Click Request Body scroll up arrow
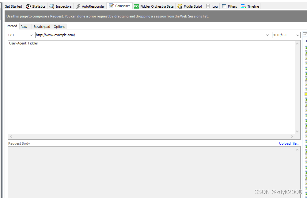 (297, 150)
